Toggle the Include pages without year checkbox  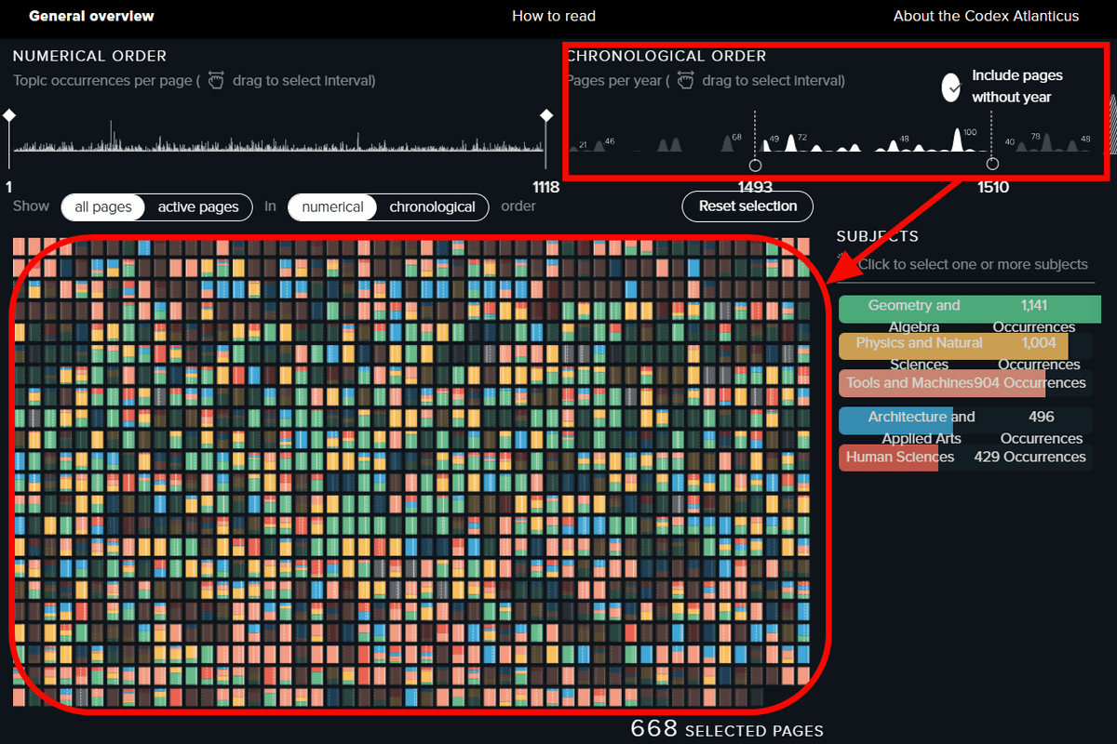[x=951, y=86]
